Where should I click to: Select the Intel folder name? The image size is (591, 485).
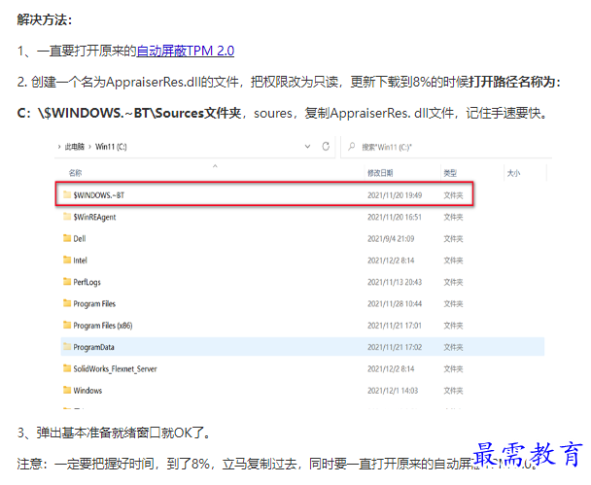click(x=80, y=260)
